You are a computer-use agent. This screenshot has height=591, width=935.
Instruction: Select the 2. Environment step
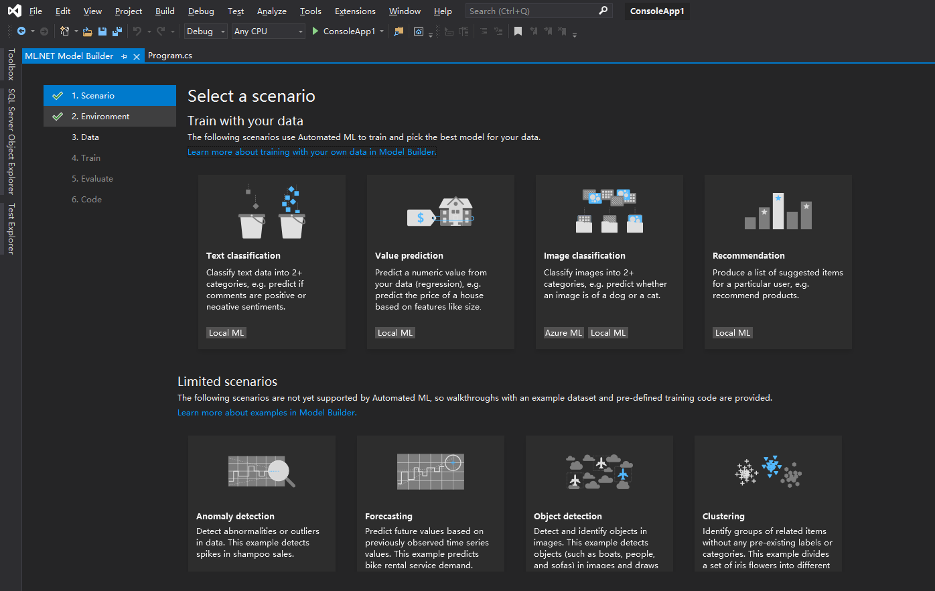110,117
